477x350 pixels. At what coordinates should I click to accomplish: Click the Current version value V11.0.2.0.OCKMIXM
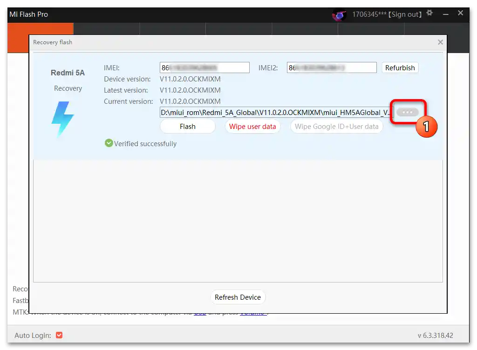tap(190, 101)
